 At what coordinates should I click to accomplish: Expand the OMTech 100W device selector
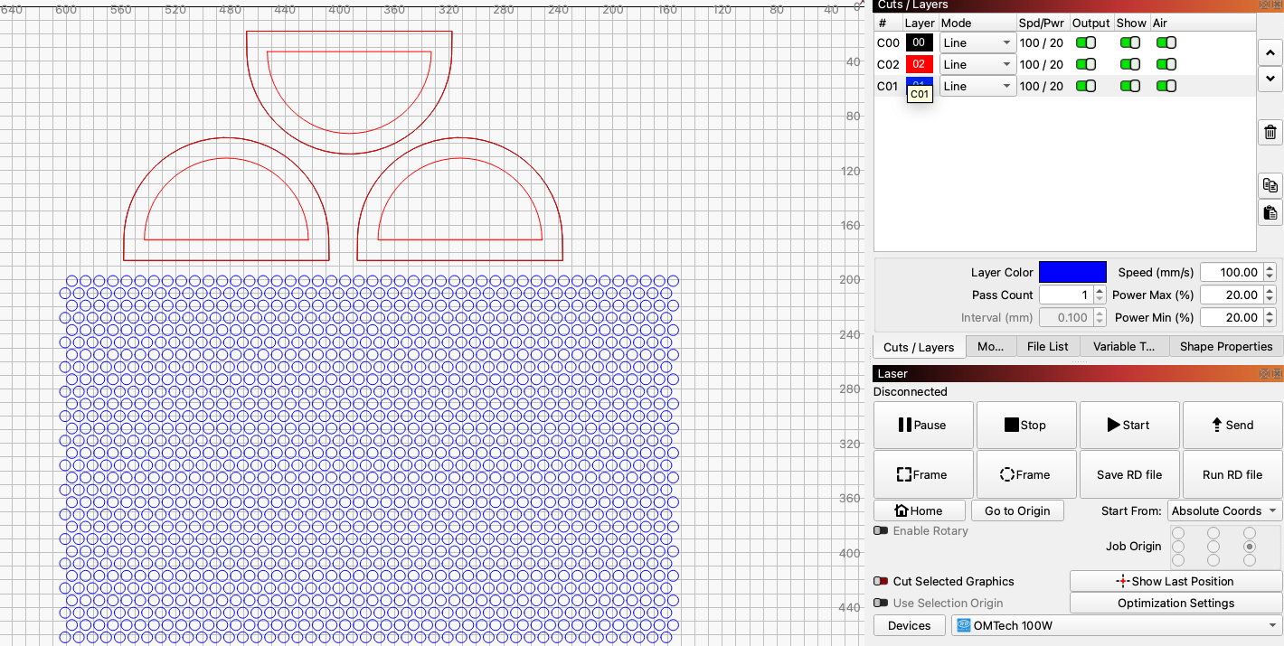pos(1117,625)
